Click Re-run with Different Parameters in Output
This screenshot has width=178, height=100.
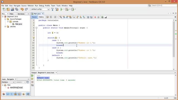(x=32, y=79)
